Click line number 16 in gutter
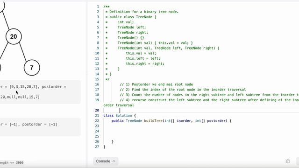Viewport: 299px width, 168px height. point(97,84)
